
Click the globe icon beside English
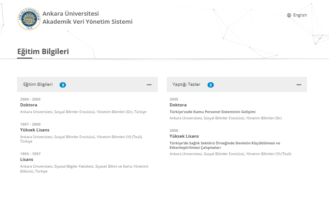289,15
